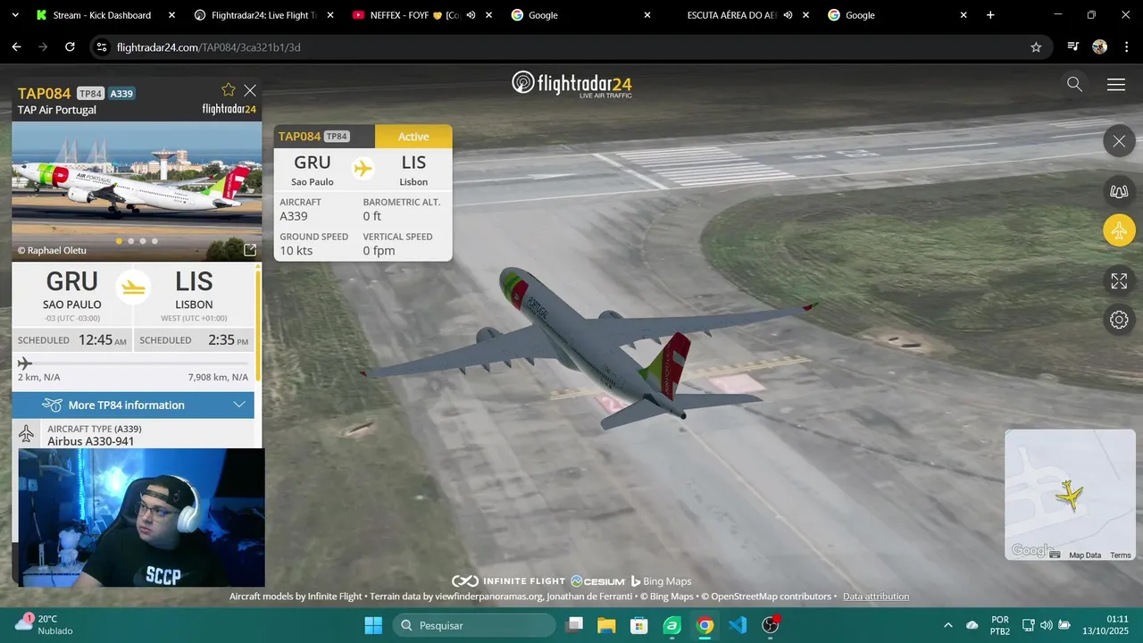This screenshot has height=643, width=1143.
Task: Open the Windows Start menu
Action: coord(373,625)
